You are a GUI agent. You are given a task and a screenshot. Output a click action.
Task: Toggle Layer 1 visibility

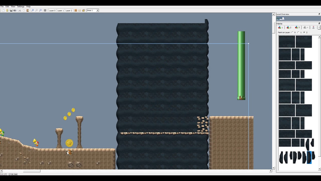point(60,11)
